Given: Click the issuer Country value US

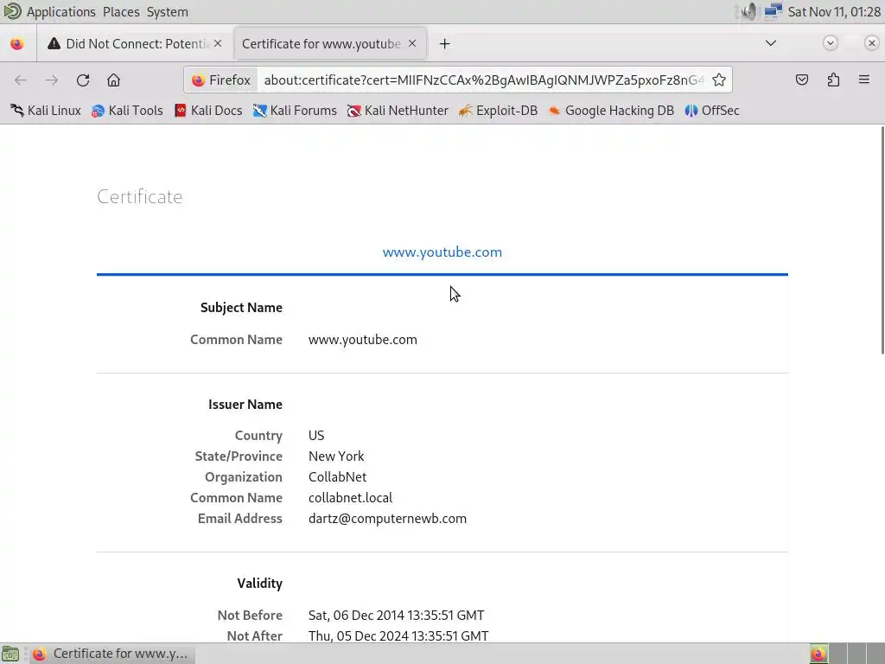Looking at the screenshot, I should click(316, 436).
